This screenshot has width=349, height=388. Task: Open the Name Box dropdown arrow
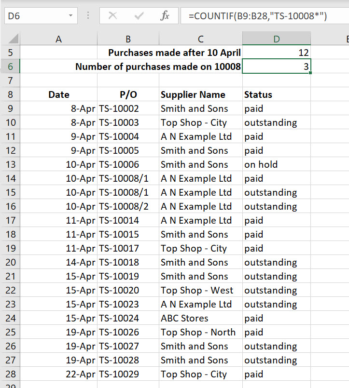click(70, 15)
